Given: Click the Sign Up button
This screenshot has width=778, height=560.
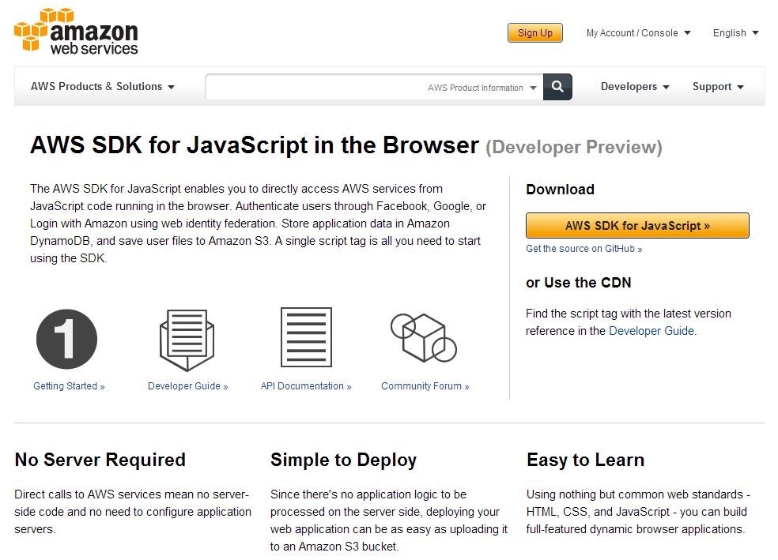Looking at the screenshot, I should tap(534, 32).
